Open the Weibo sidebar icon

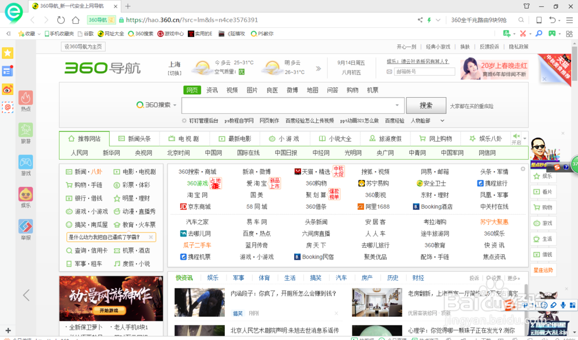8,89
